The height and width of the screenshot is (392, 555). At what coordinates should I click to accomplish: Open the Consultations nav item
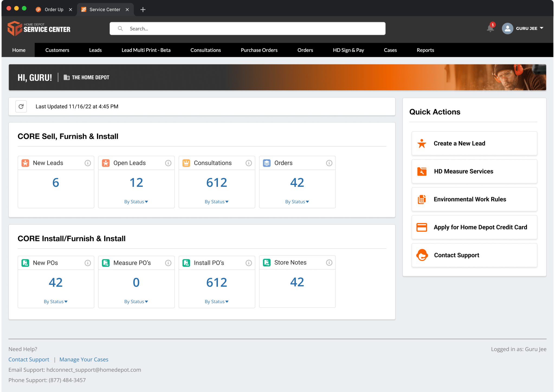tap(206, 50)
